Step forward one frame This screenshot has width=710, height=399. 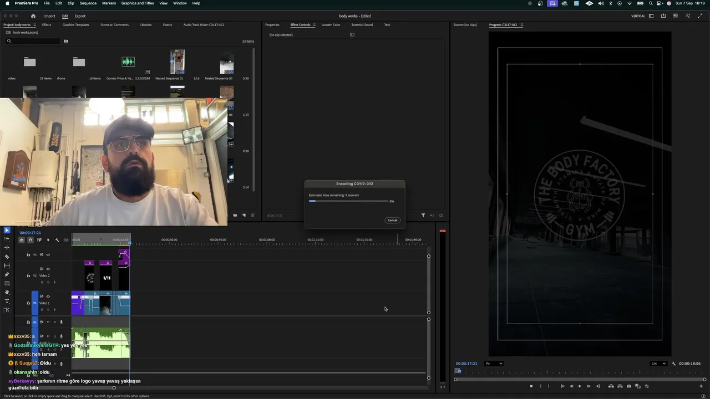[x=589, y=386]
